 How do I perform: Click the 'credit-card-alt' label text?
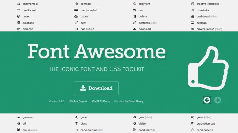89,10
